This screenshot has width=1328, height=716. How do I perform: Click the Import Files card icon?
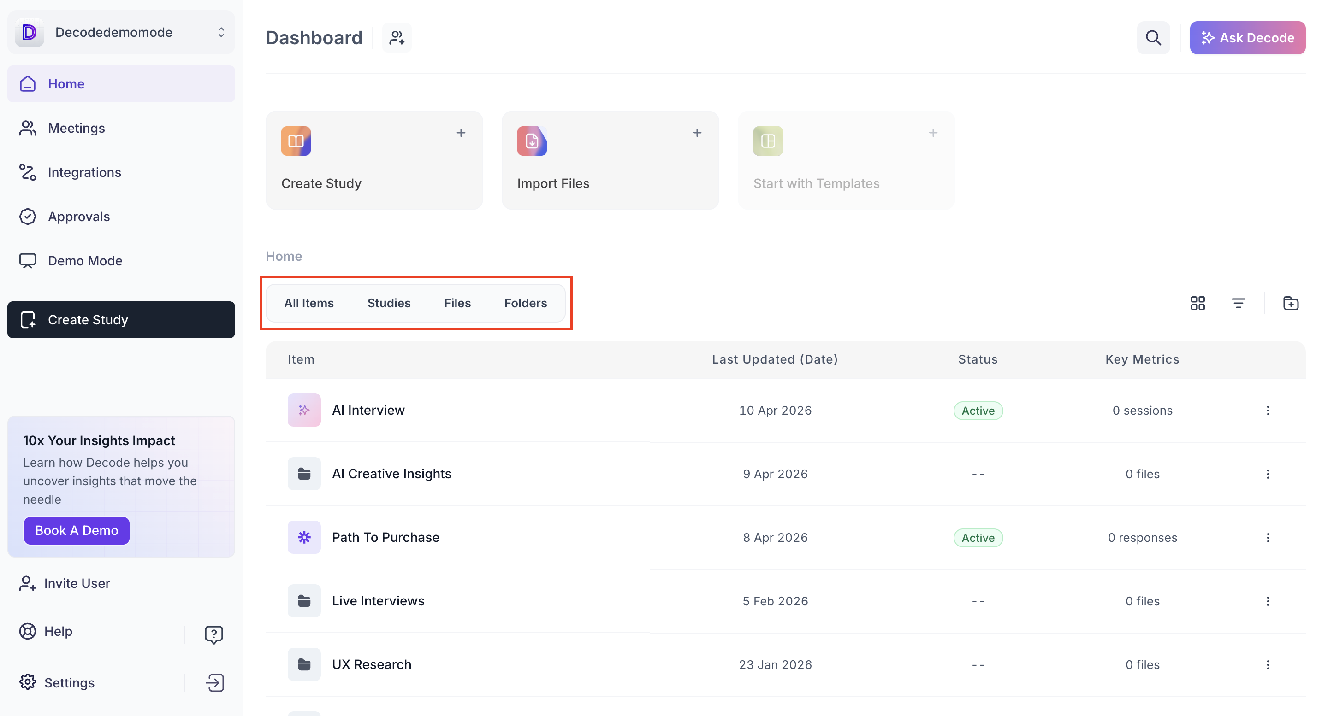(x=532, y=141)
